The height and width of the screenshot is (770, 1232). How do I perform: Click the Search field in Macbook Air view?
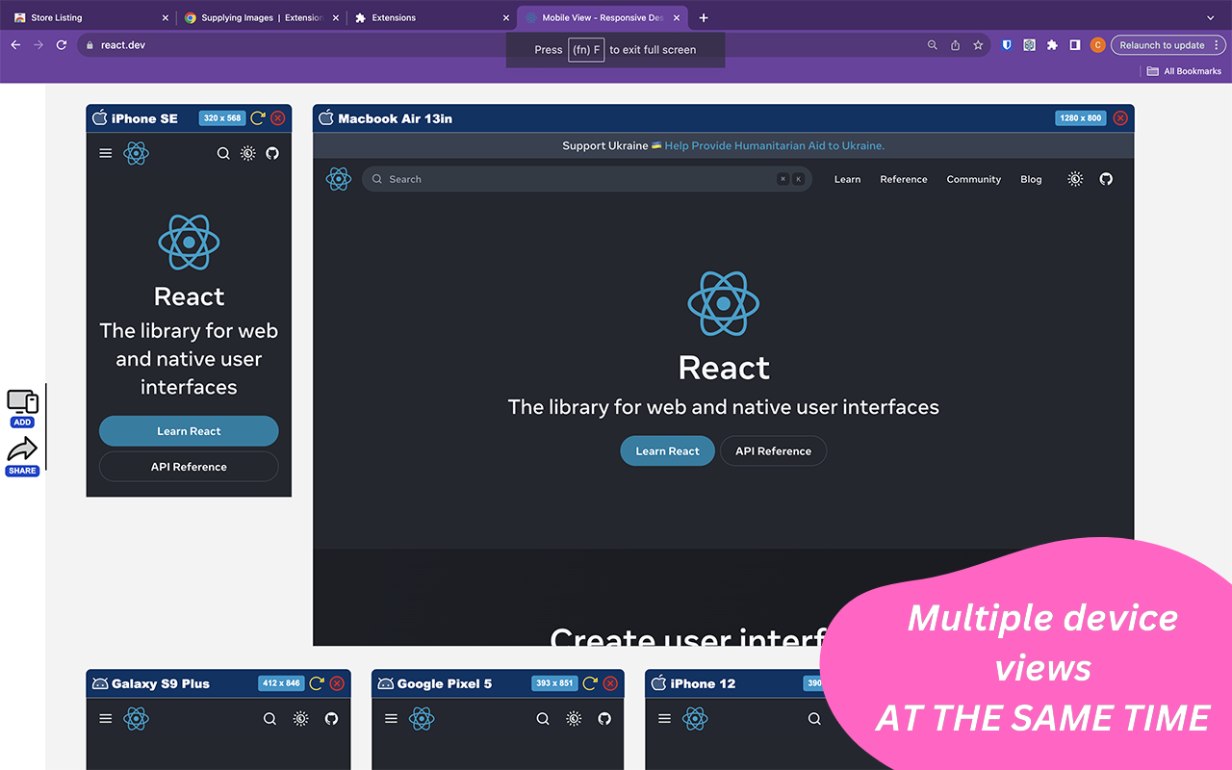587,178
